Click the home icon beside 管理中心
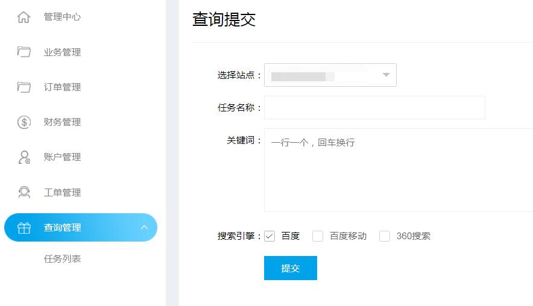This screenshot has height=306, width=533. (24, 17)
